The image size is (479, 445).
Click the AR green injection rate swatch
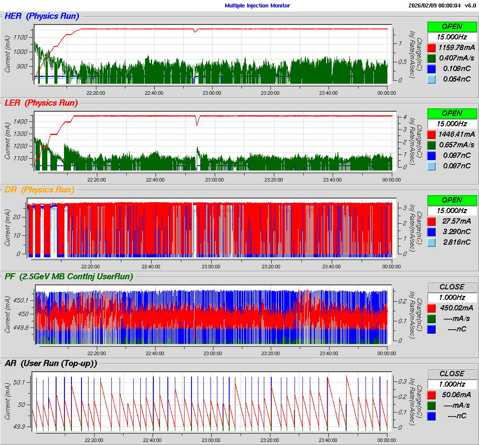tap(431, 405)
